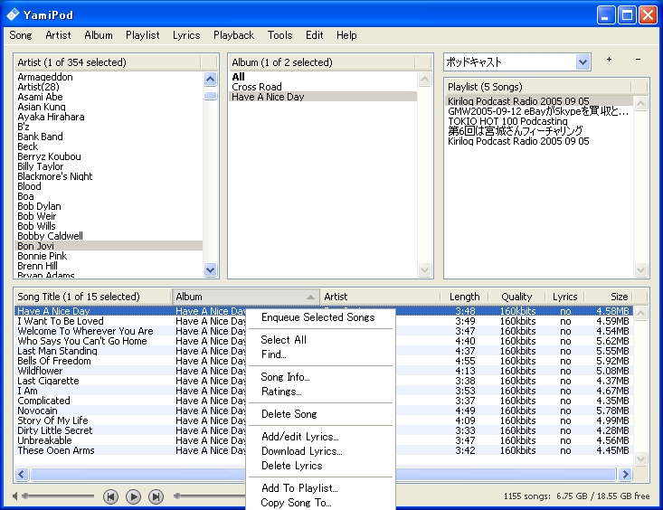
Task: Select All in album list
Action: click(x=323, y=77)
